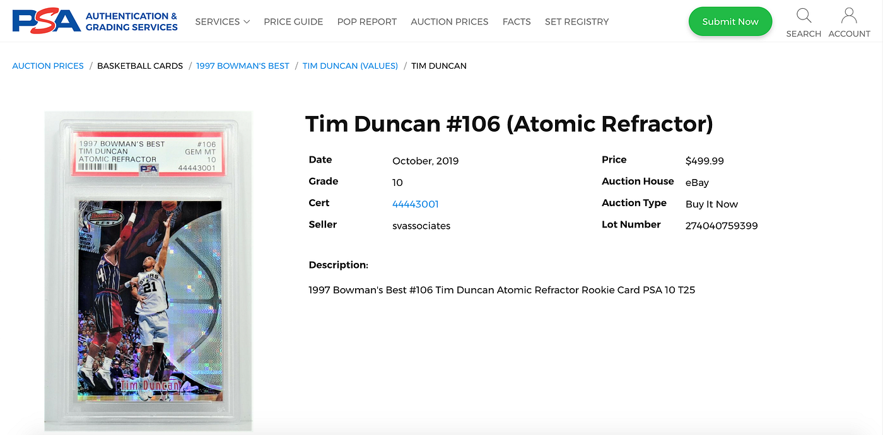The width and height of the screenshot is (883, 435).
Task: Open the Set Registry page
Action: [x=576, y=21]
